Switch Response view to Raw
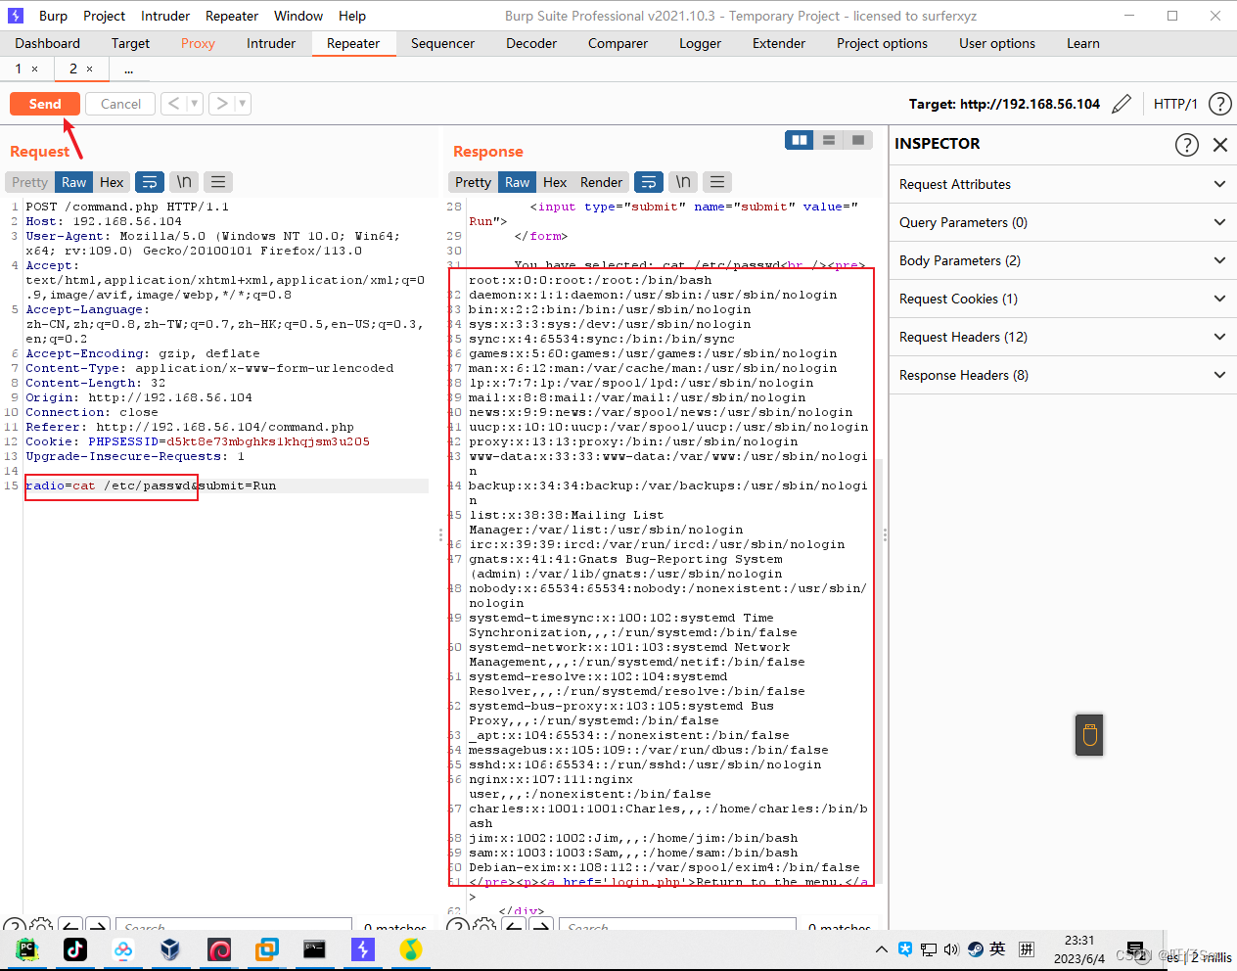 517,182
